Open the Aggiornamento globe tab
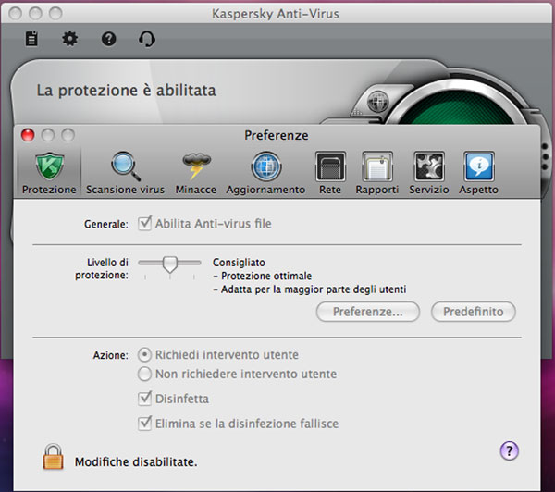555x492 pixels. click(x=265, y=174)
